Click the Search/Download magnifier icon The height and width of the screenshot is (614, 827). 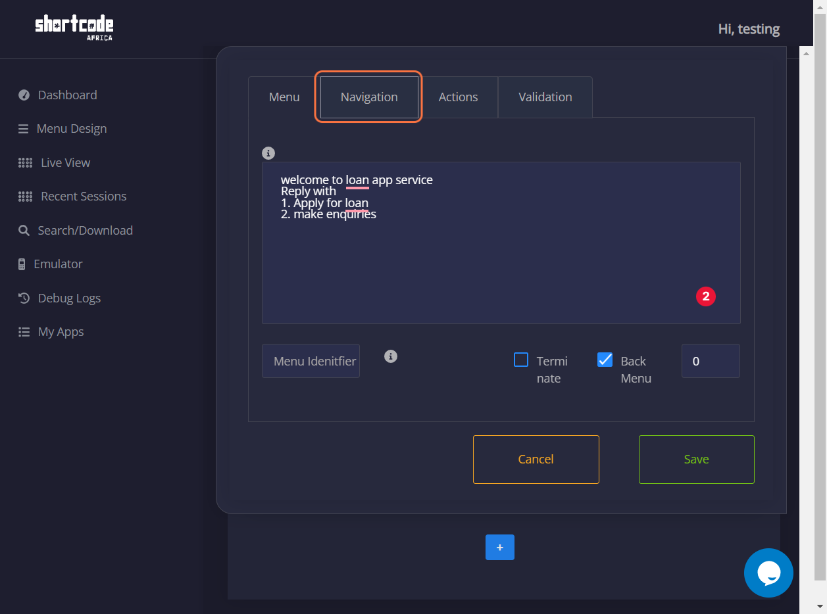click(x=24, y=231)
